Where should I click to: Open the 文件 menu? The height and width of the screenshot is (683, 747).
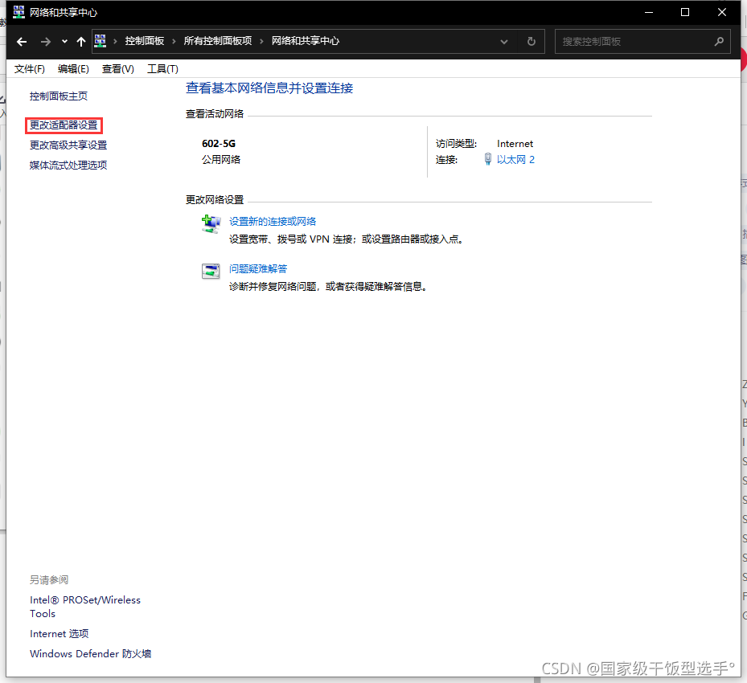[x=30, y=68]
